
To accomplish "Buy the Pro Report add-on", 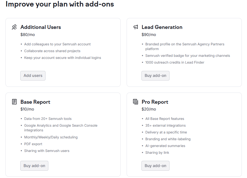I will point(155,166).
